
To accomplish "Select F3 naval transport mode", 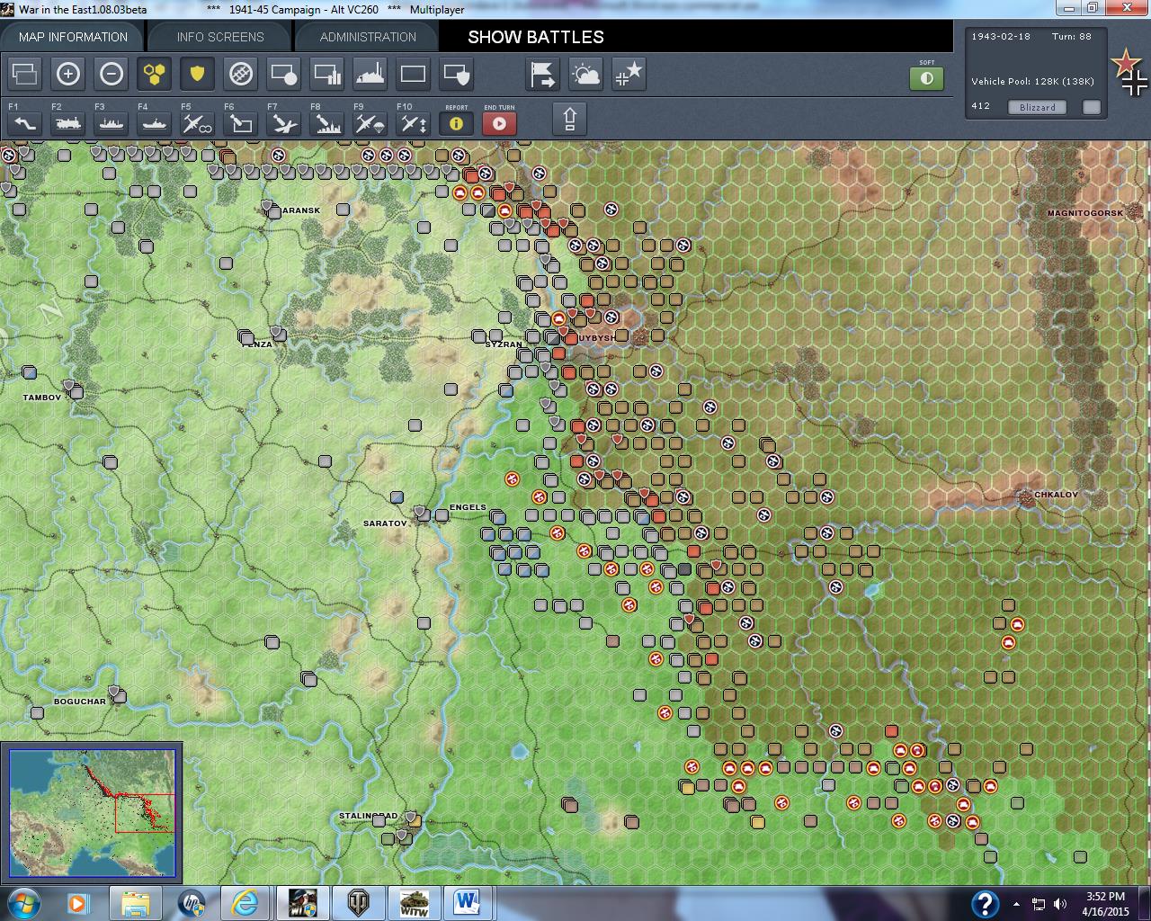I will pyautogui.click(x=112, y=122).
